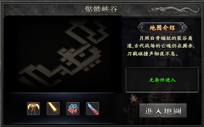This screenshot has height=127, width=204.
Task: Open the blue-red dragon orb item icon
Action: coord(73,109)
